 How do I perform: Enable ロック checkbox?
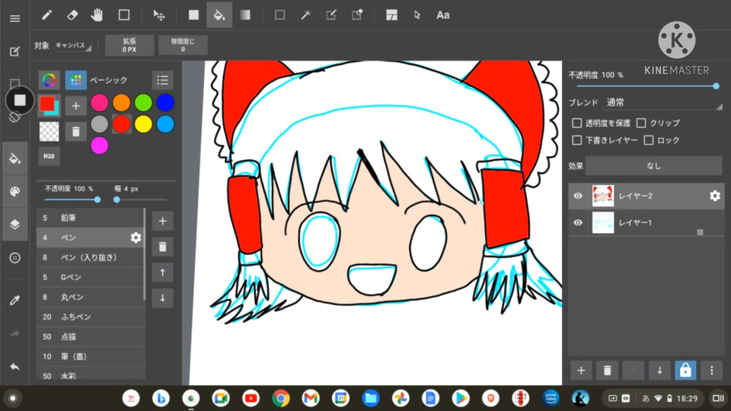coord(649,140)
